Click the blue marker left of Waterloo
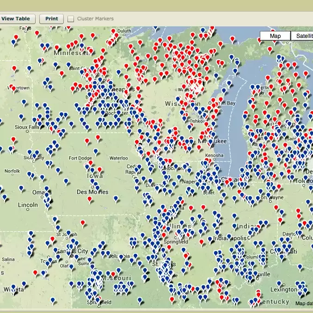 pos(96,151)
